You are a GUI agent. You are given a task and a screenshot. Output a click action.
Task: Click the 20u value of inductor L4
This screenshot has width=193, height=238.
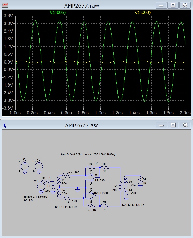coord(115,190)
